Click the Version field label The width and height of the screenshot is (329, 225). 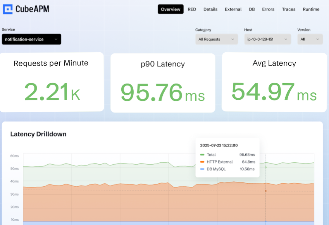click(x=304, y=30)
